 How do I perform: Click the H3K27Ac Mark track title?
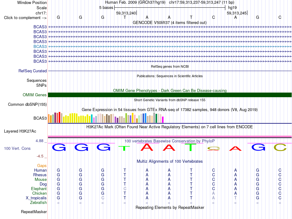click(170, 127)
